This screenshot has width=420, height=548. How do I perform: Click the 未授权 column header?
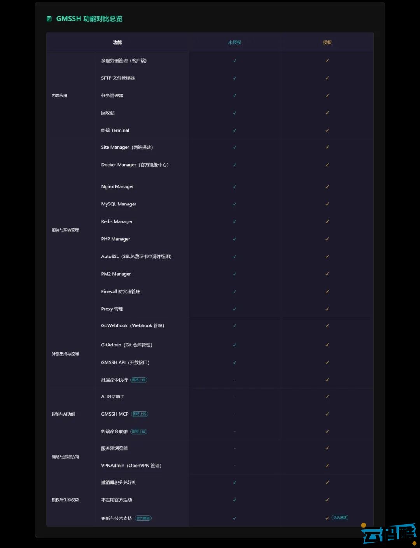(234, 42)
